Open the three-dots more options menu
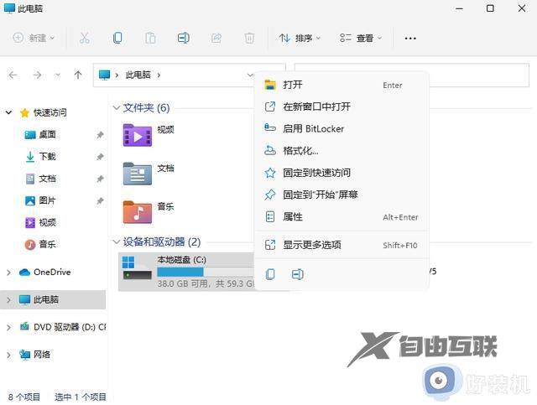Viewport: 537px width, 405px height. [410, 39]
